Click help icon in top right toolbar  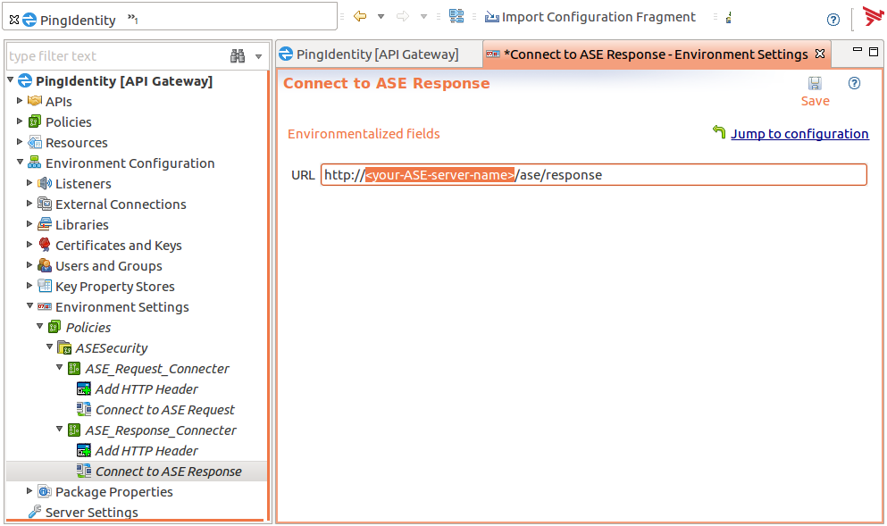pyautogui.click(x=833, y=20)
